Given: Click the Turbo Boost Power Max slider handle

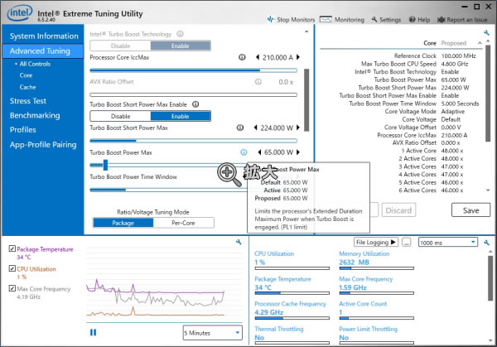Looking at the screenshot, I should [105, 165].
